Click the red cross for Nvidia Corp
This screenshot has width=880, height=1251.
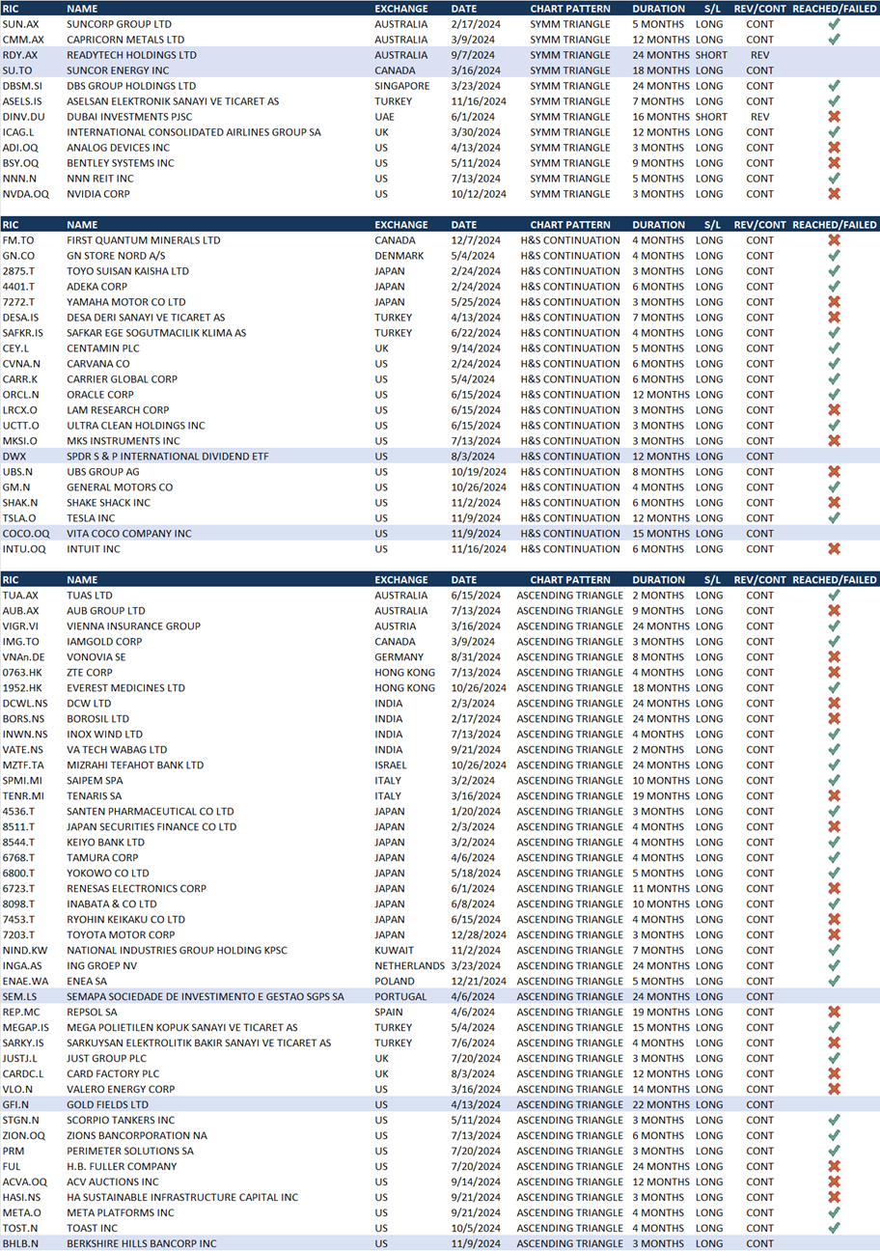click(834, 194)
